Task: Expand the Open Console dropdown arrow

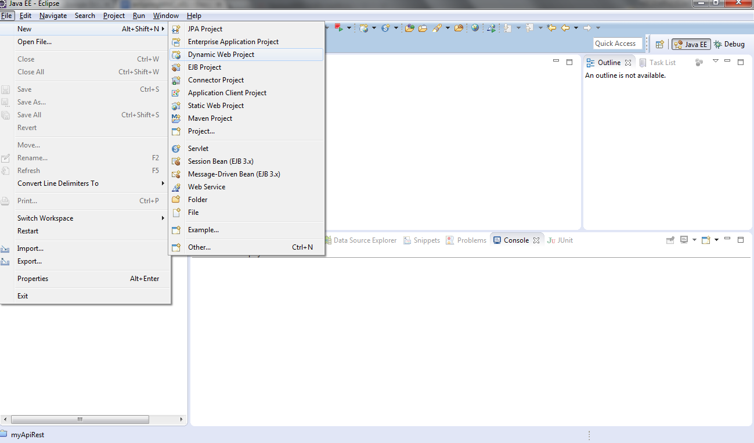Action: pos(717,240)
